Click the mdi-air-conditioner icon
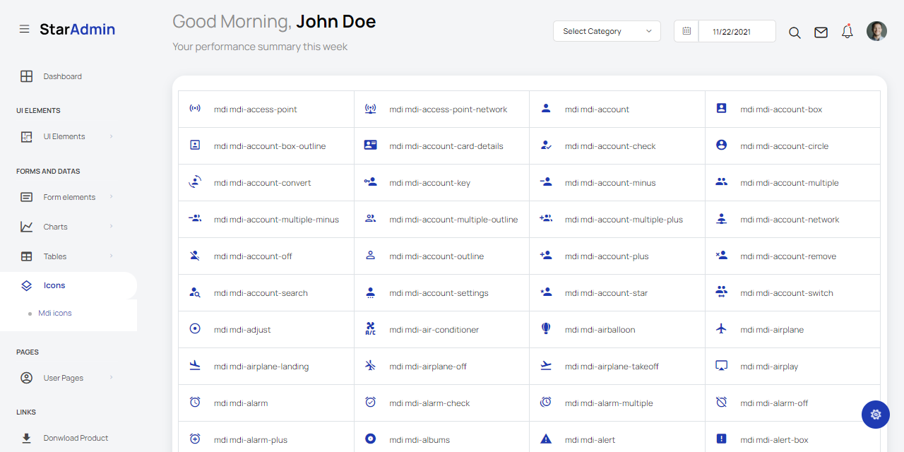The height and width of the screenshot is (452, 904). pyautogui.click(x=370, y=329)
